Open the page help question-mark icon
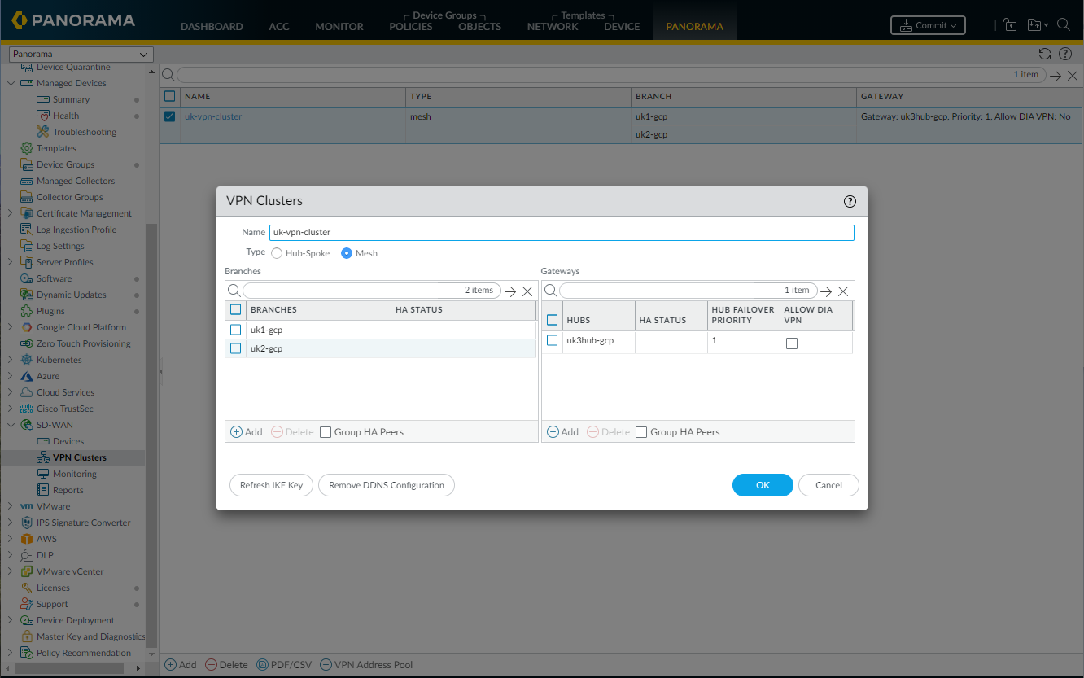 [x=1065, y=54]
